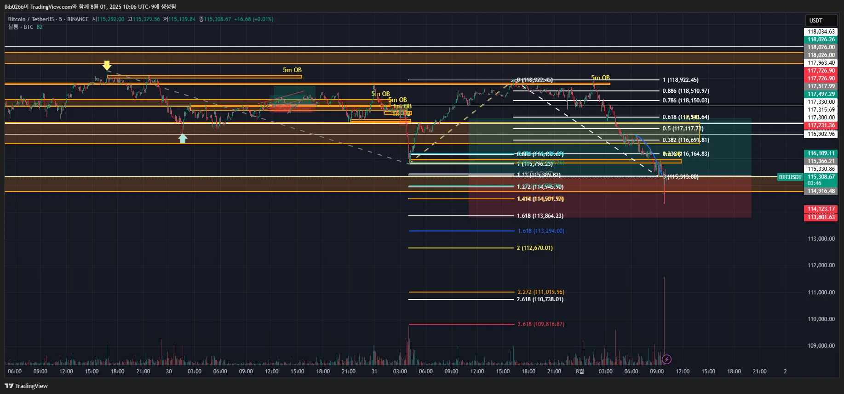Click the gray price label 114,916.48
Viewport: 844px width, 394px height.
(x=821, y=191)
